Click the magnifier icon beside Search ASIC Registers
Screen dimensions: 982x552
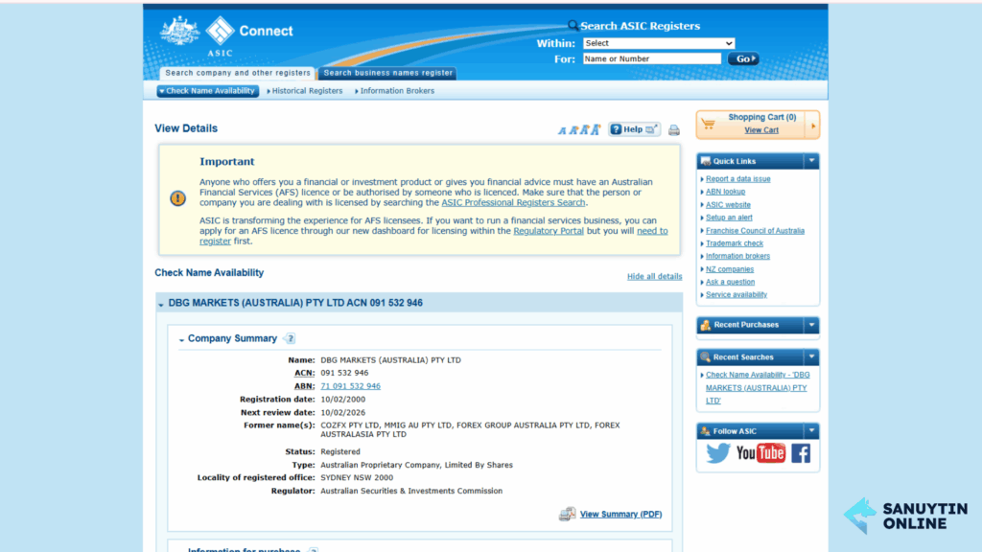coord(573,26)
